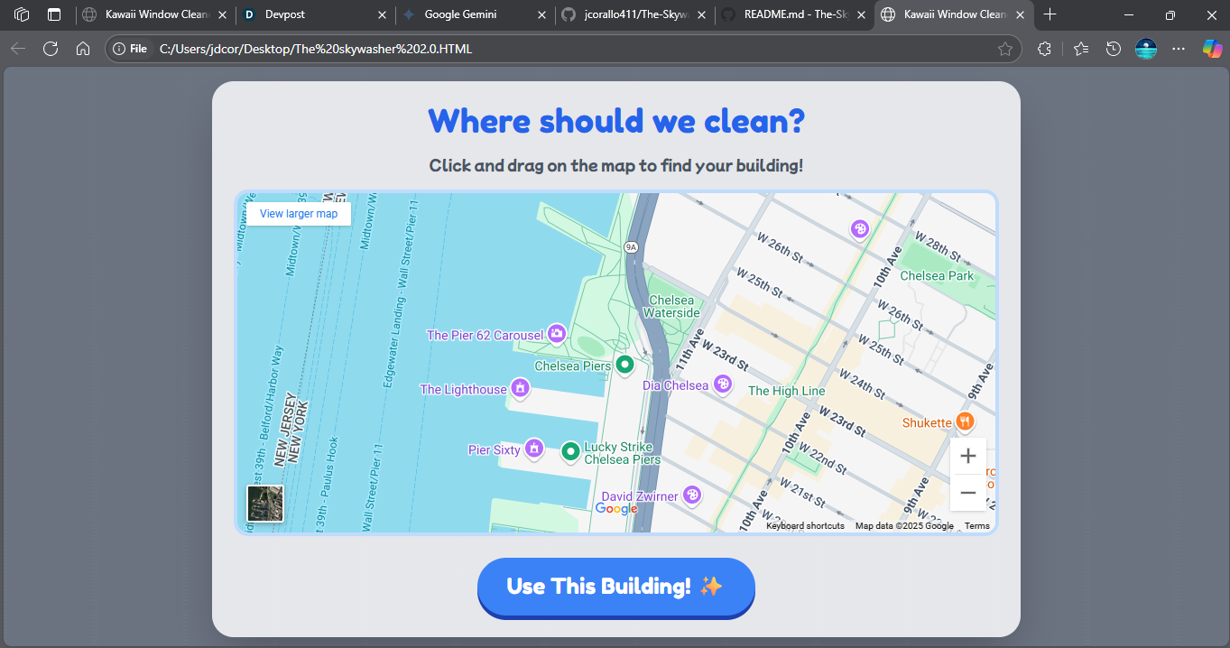Go to the browser home page
1230x648 pixels.
(82, 49)
